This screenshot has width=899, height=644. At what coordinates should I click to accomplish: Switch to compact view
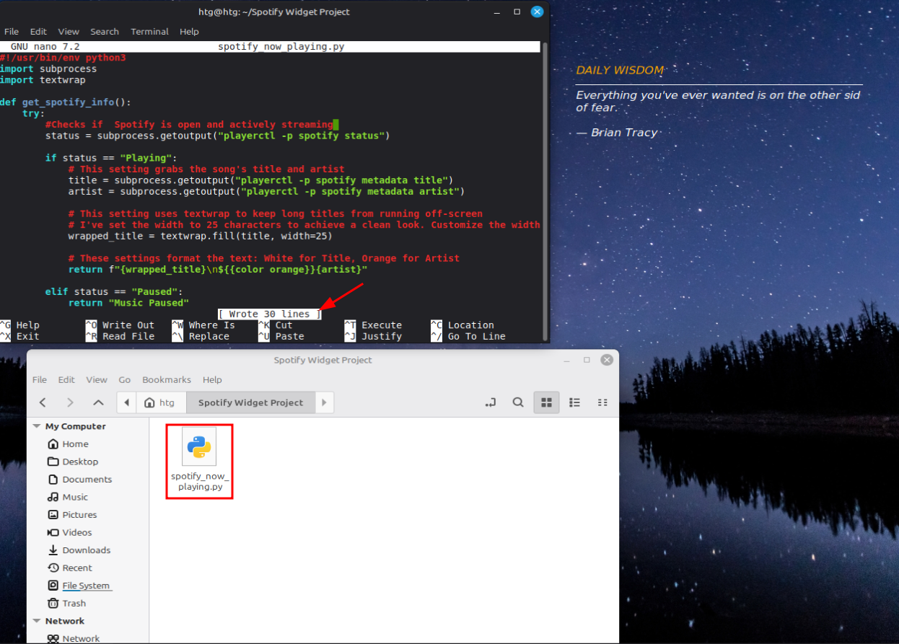click(602, 402)
